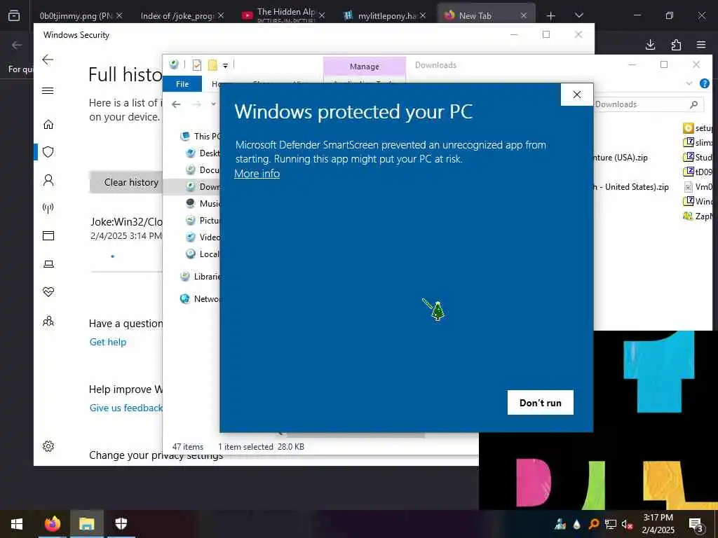Open Windows Security hamburger menu
The height and width of the screenshot is (538, 718).
pyautogui.click(x=48, y=90)
